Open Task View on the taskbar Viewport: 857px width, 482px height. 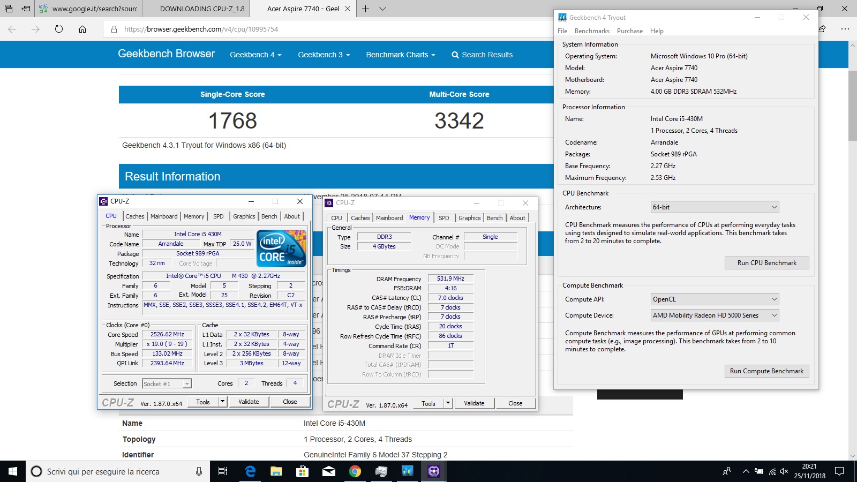point(223,471)
